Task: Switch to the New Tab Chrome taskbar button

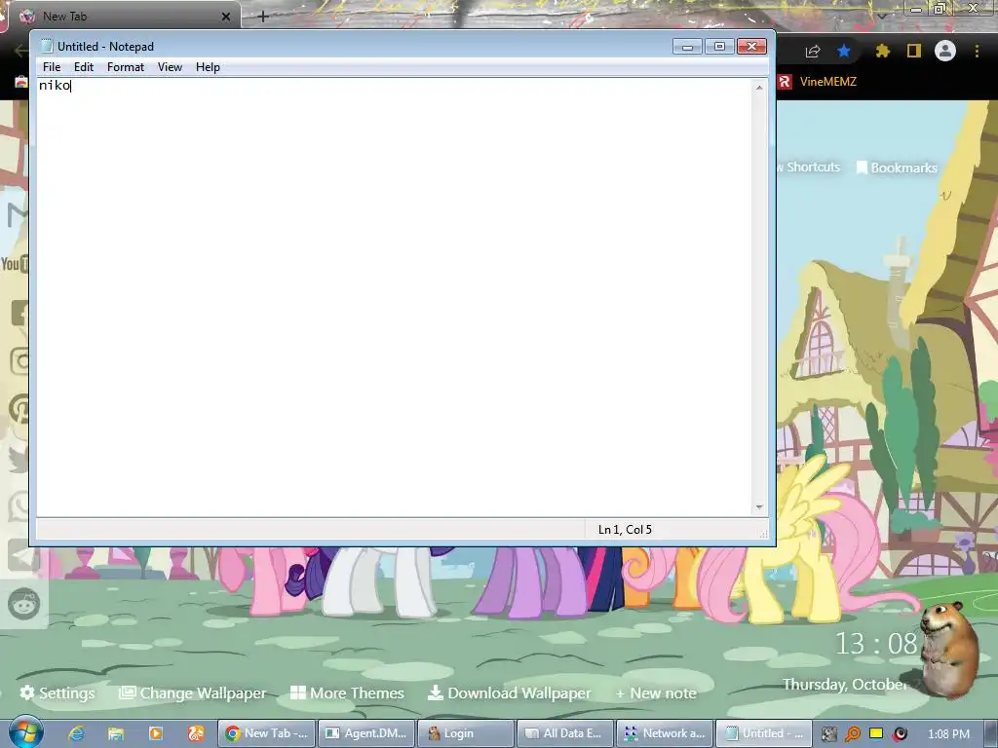Action: pyautogui.click(x=266, y=733)
